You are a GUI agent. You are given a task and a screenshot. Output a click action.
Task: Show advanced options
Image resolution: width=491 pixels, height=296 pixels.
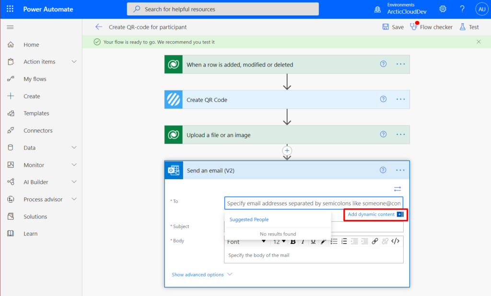coord(202,274)
